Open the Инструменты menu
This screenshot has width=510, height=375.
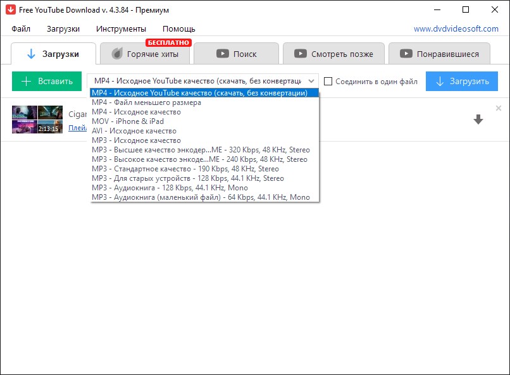121,29
